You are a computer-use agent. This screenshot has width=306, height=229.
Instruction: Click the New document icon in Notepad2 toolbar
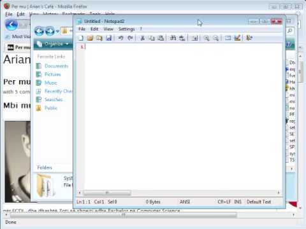[x=81, y=38]
